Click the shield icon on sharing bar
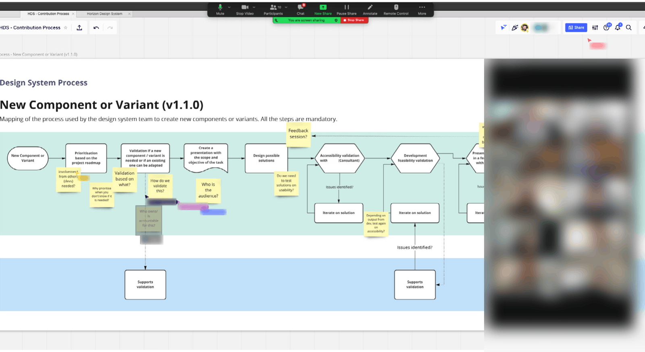Image resolution: width=645 pixels, height=352 pixels. click(336, 20)
